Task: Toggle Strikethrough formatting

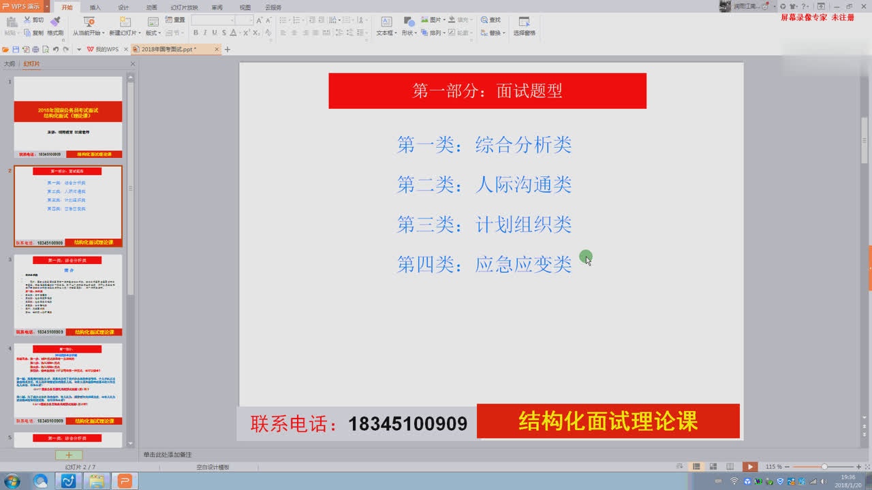Action: pos(224,33)
